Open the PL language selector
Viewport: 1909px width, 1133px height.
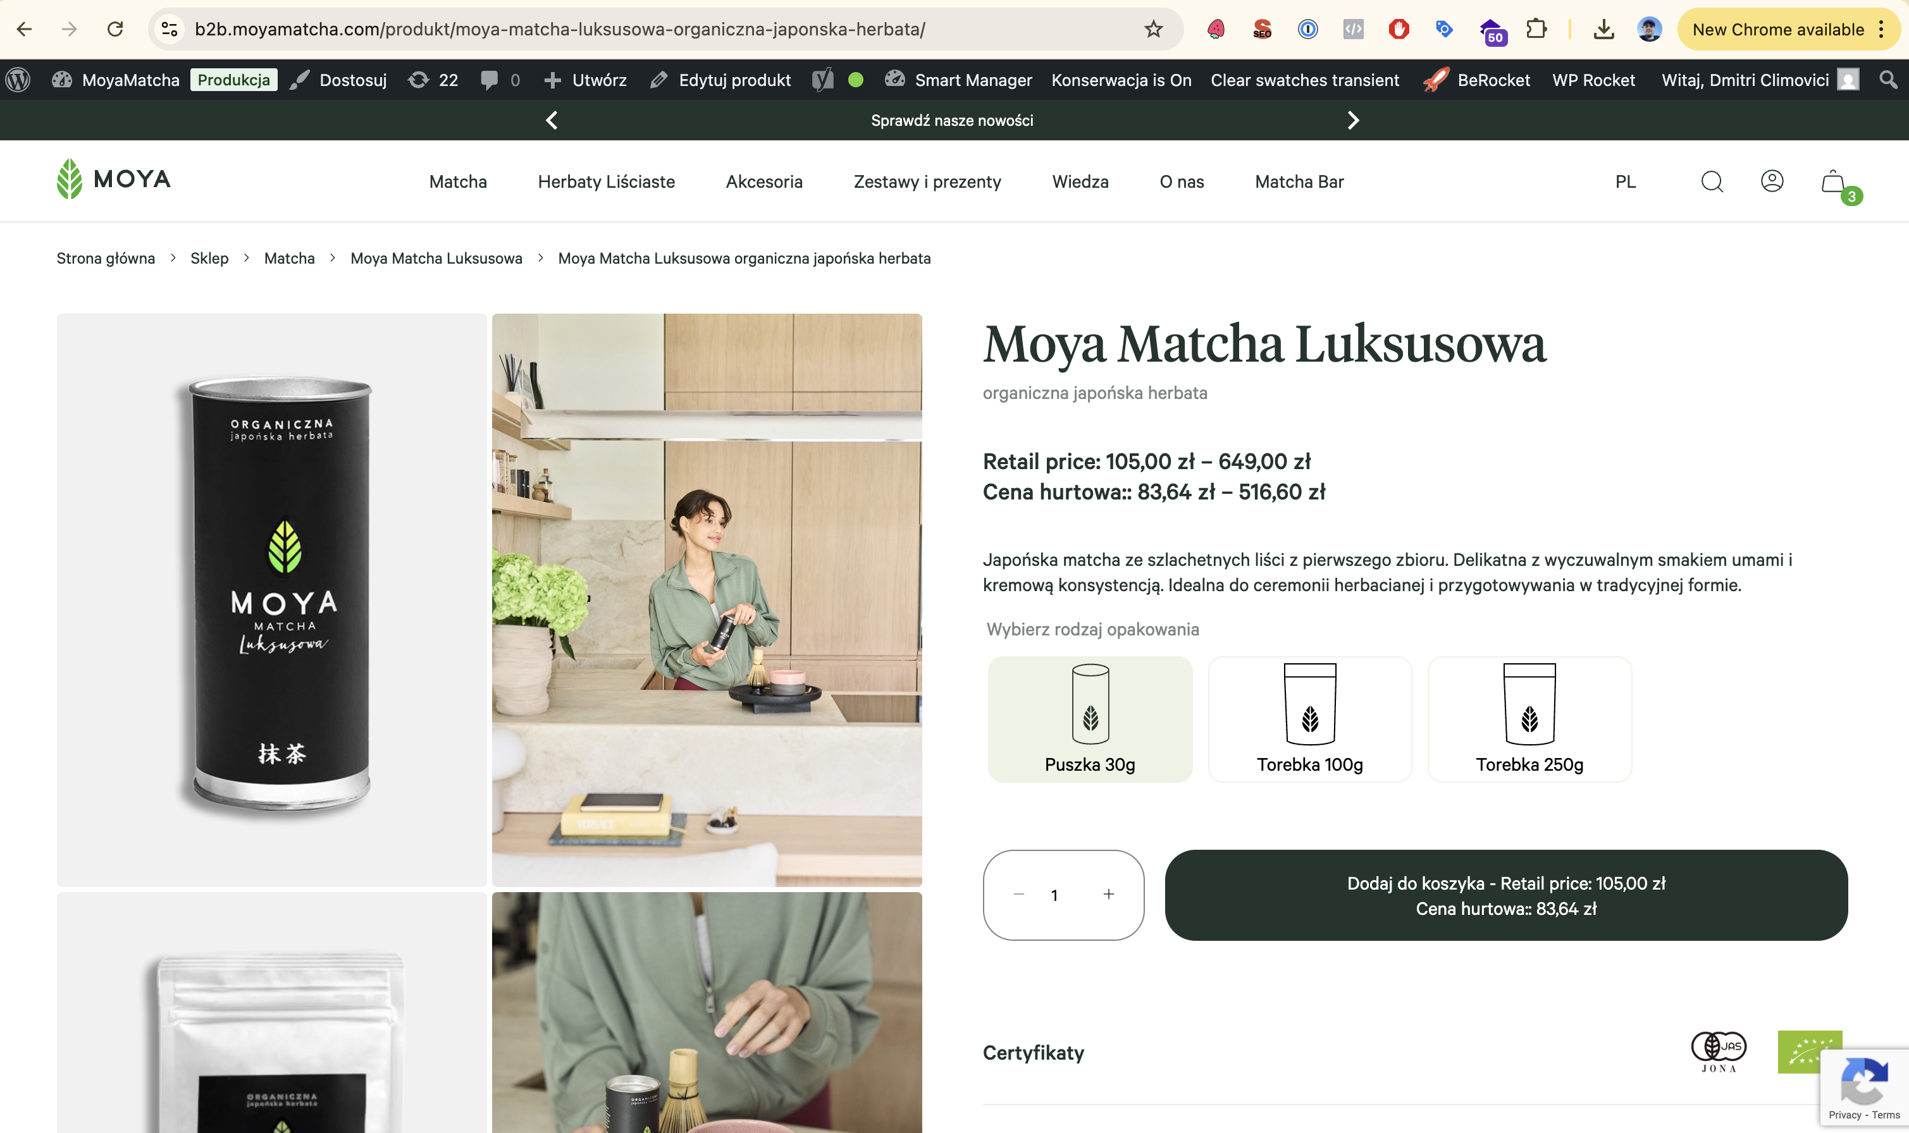click(1625, 181)
